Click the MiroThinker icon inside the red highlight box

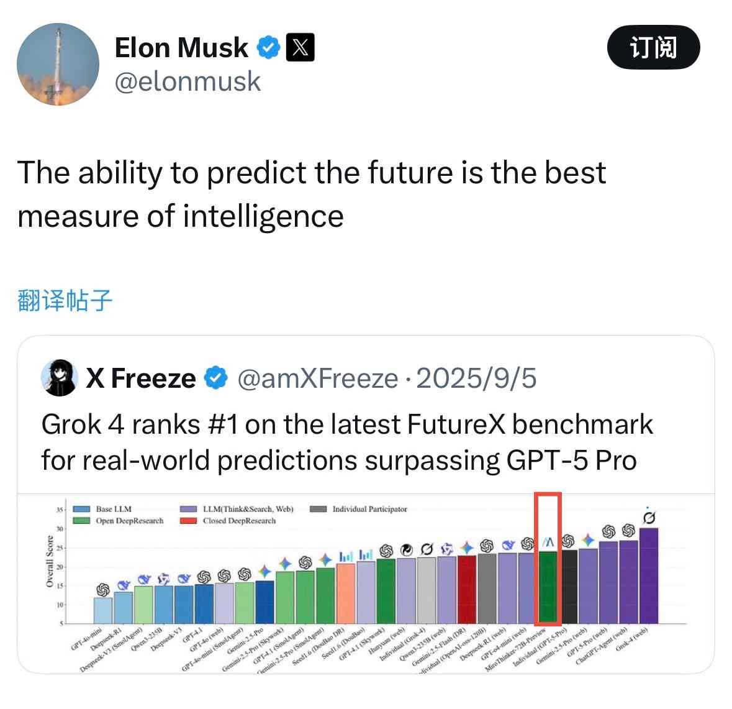(547, 541)
